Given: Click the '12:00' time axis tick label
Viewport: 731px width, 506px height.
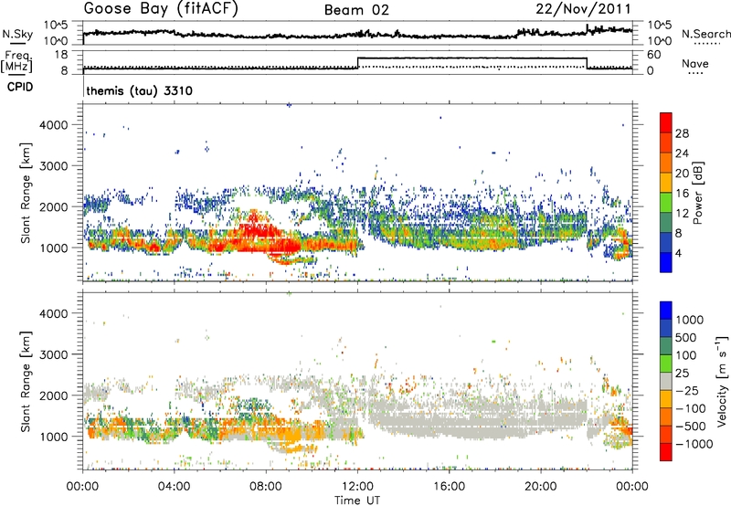Looking at the screenshot, I should [357, 487].
